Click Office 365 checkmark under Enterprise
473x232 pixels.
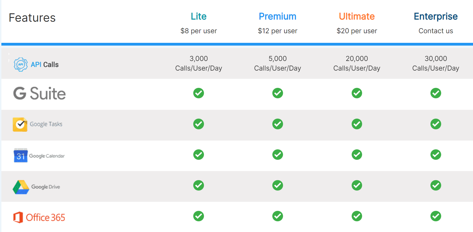coord(436,216)
